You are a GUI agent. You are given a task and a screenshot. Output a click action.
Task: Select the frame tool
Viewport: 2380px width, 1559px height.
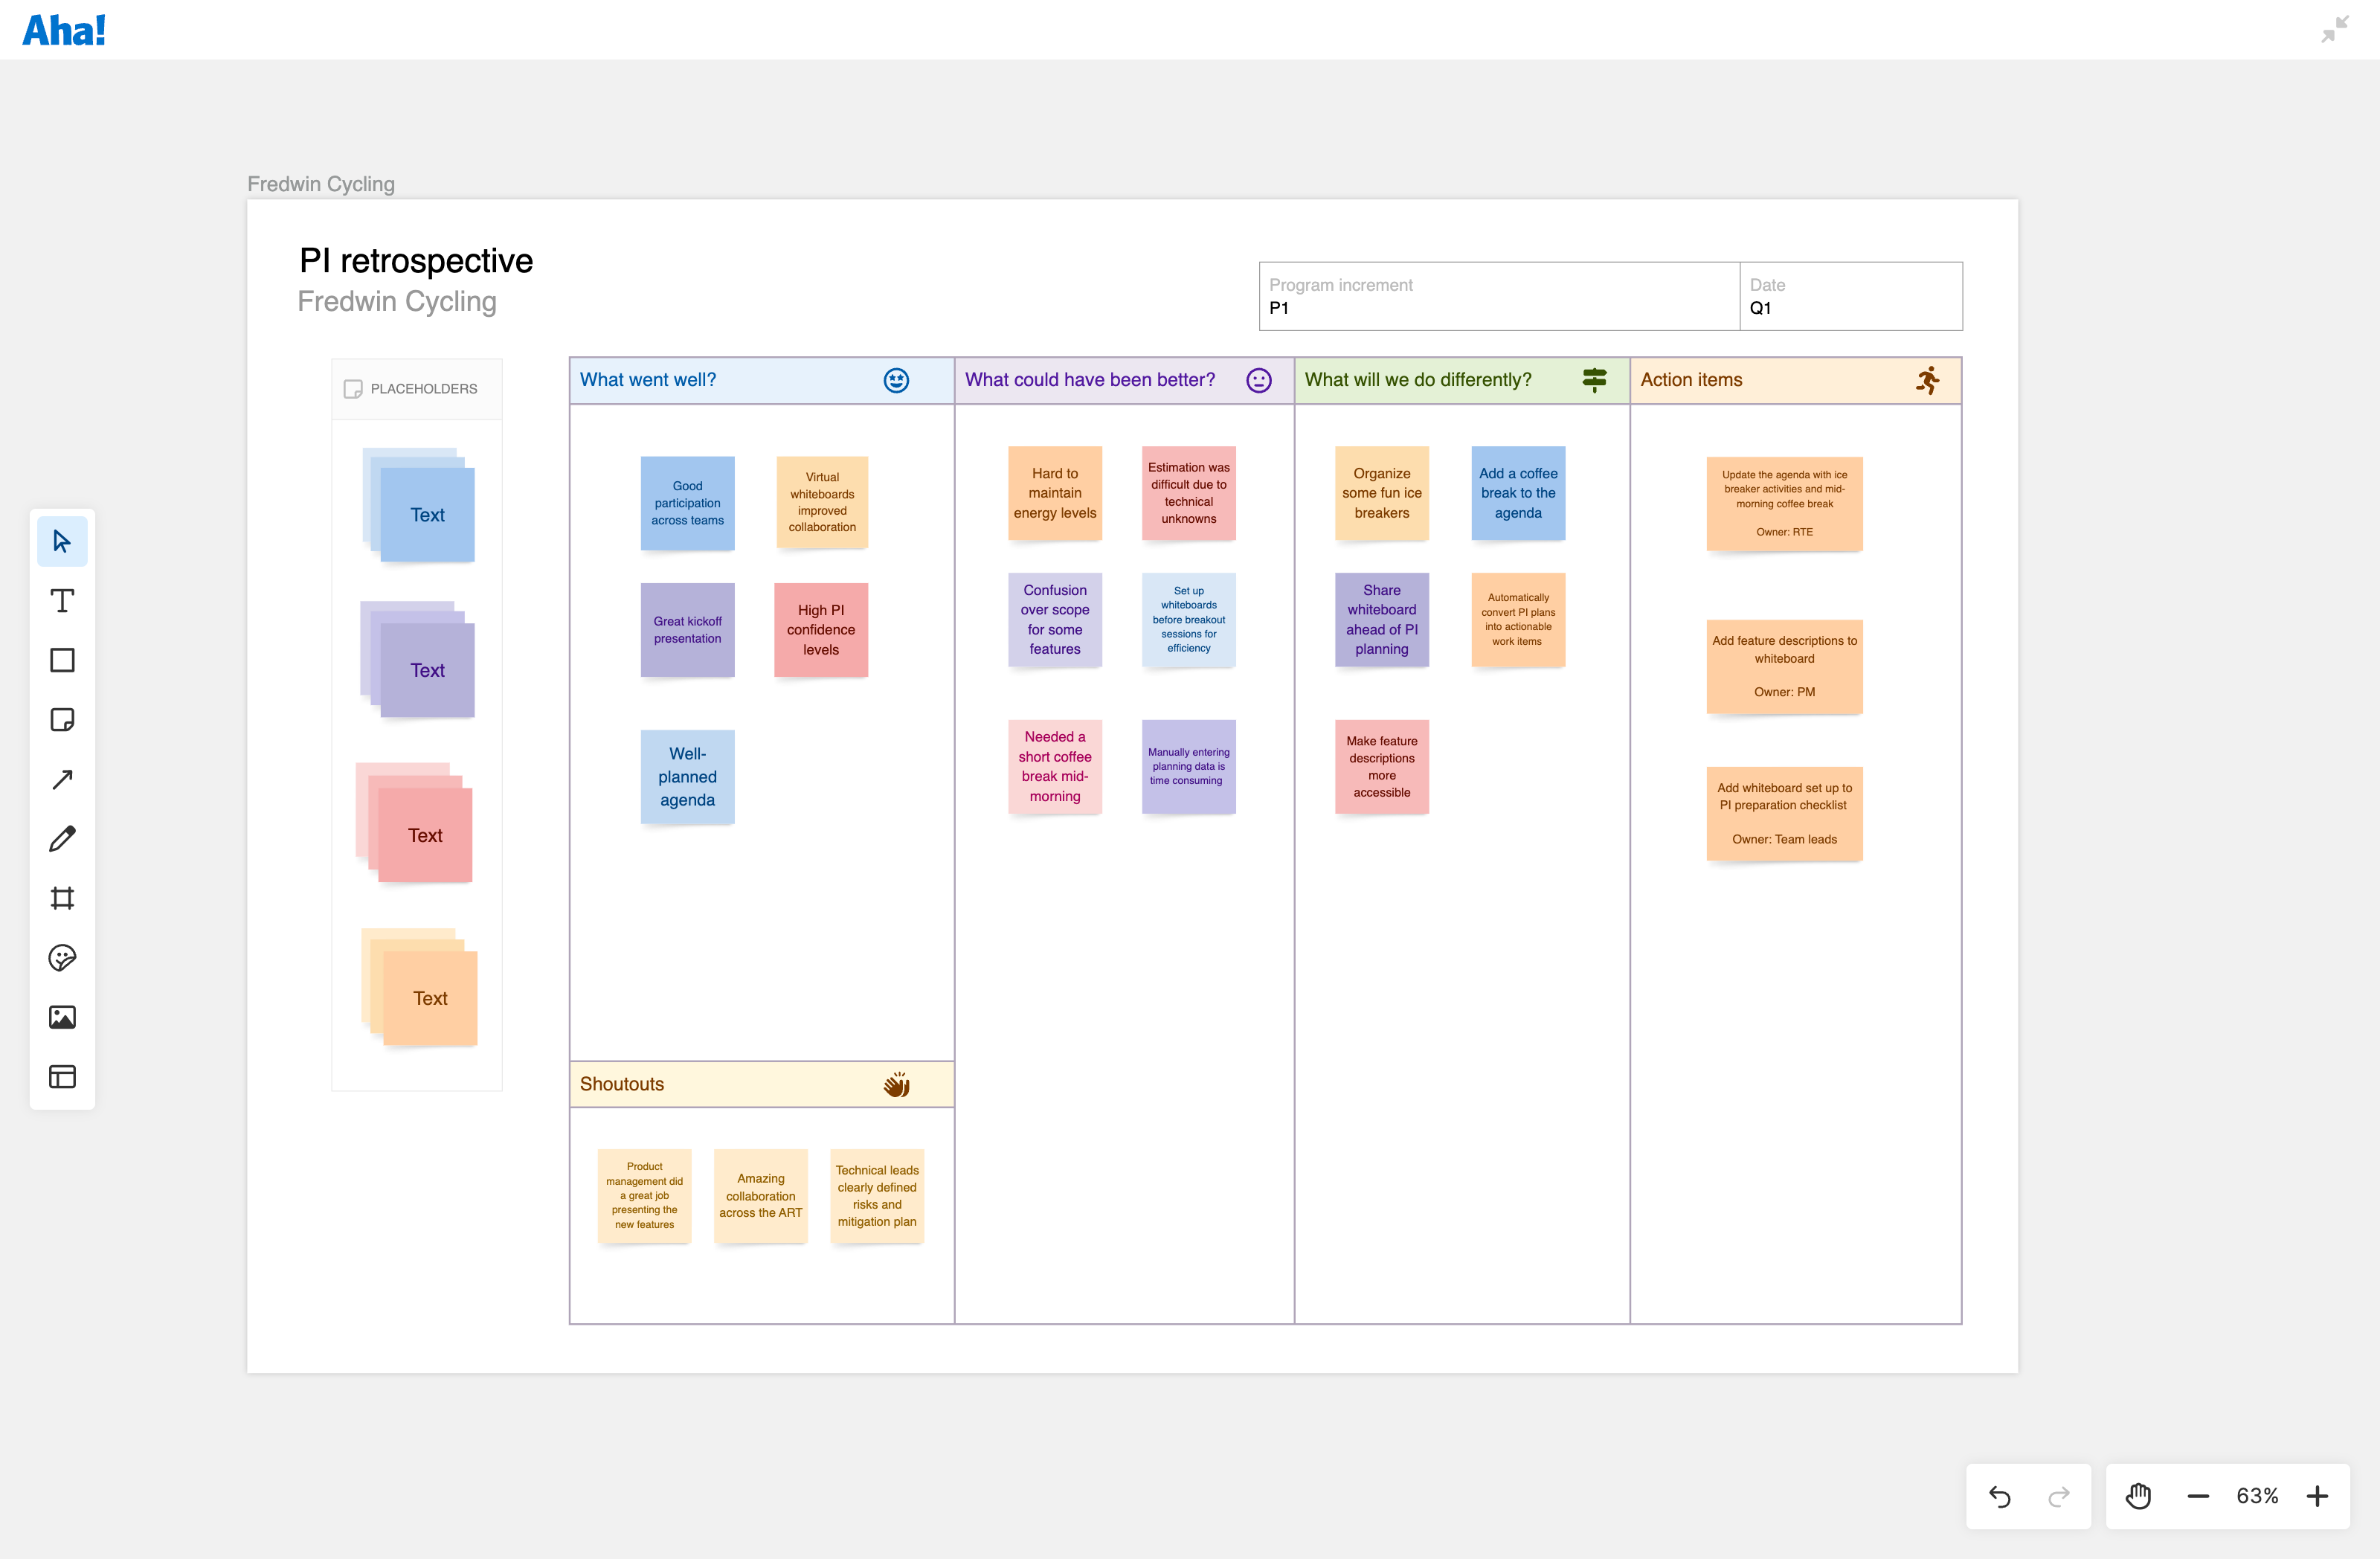pos(62,898)
